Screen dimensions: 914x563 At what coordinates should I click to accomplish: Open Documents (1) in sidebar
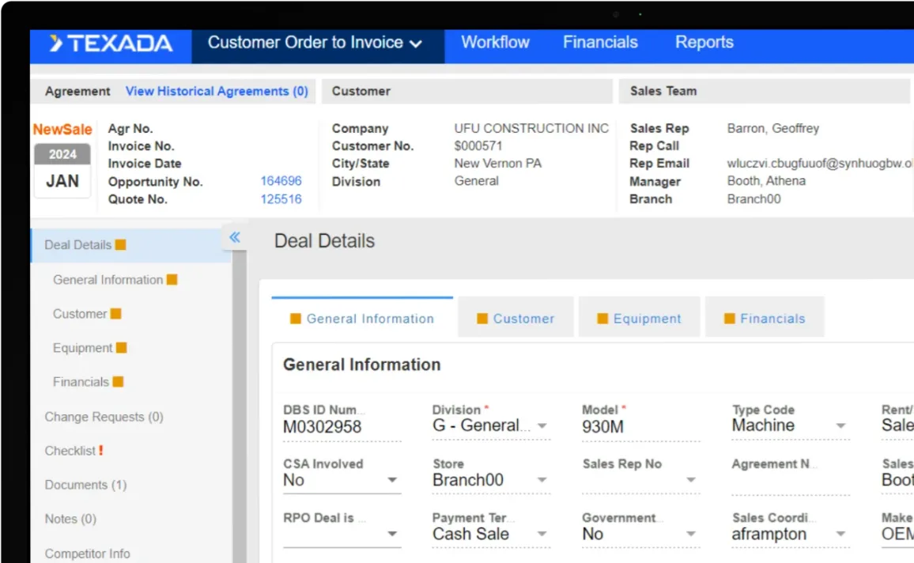click(85, 485)
